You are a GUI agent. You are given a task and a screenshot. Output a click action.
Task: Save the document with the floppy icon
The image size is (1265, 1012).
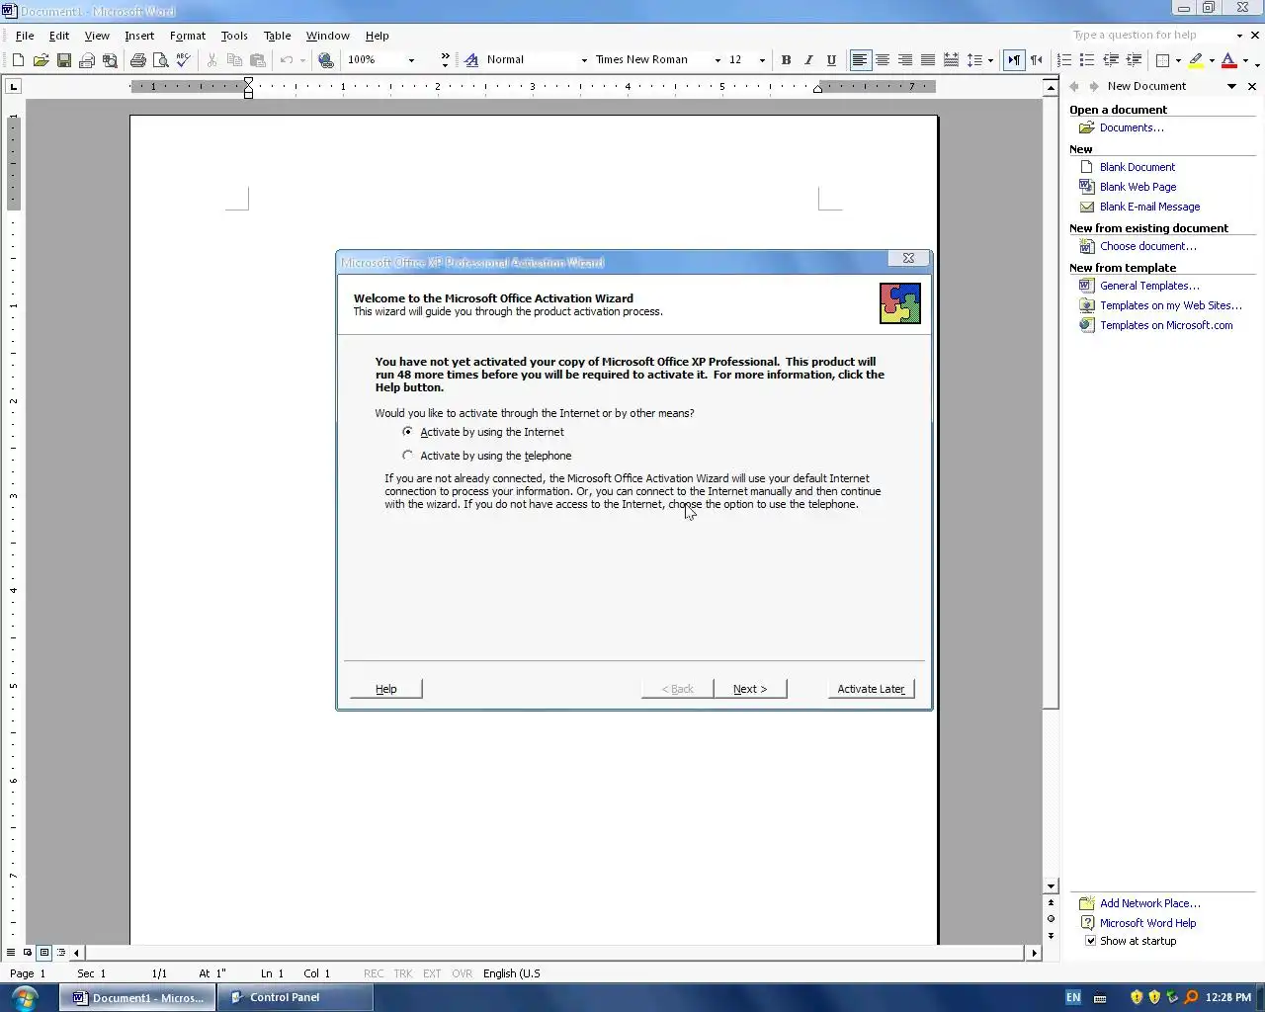pos(63,60)
